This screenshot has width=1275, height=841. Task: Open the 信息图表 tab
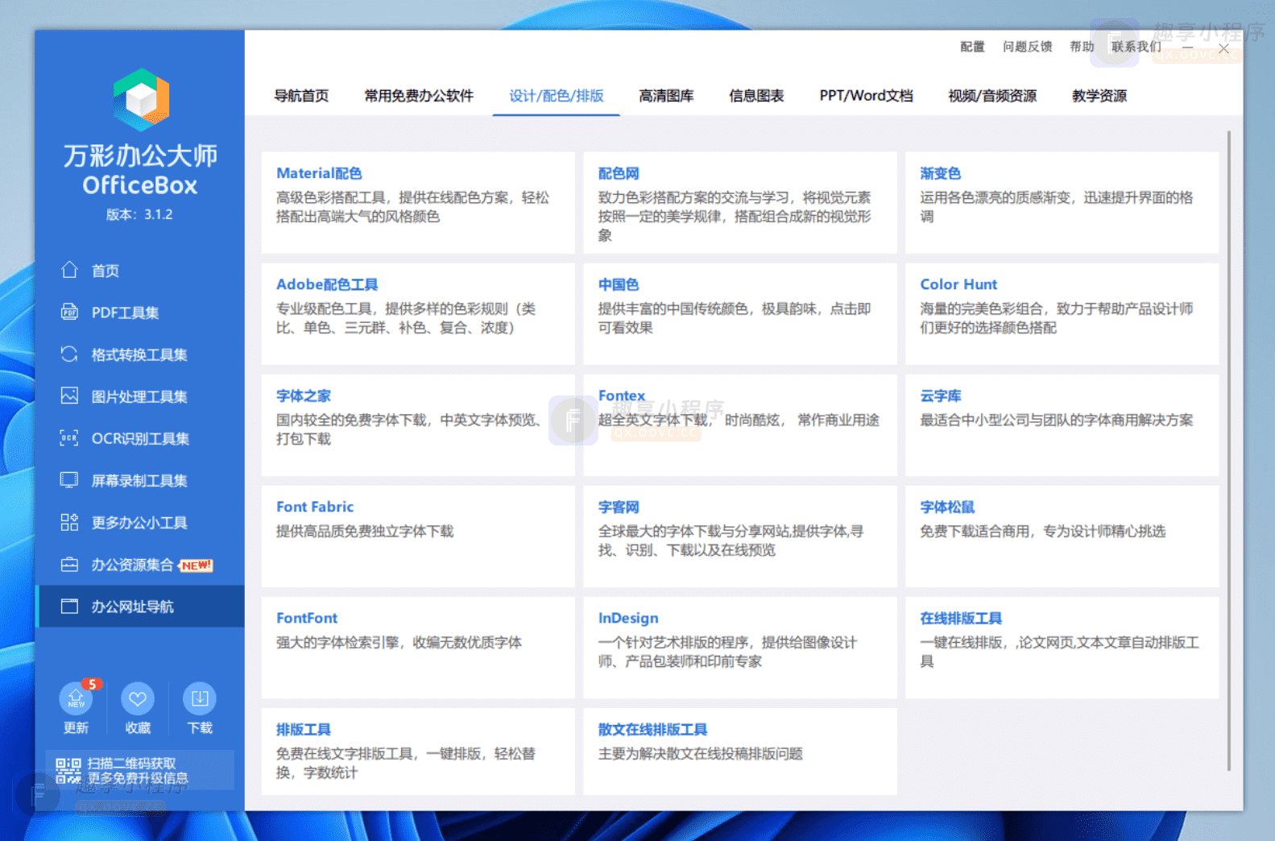756,96
